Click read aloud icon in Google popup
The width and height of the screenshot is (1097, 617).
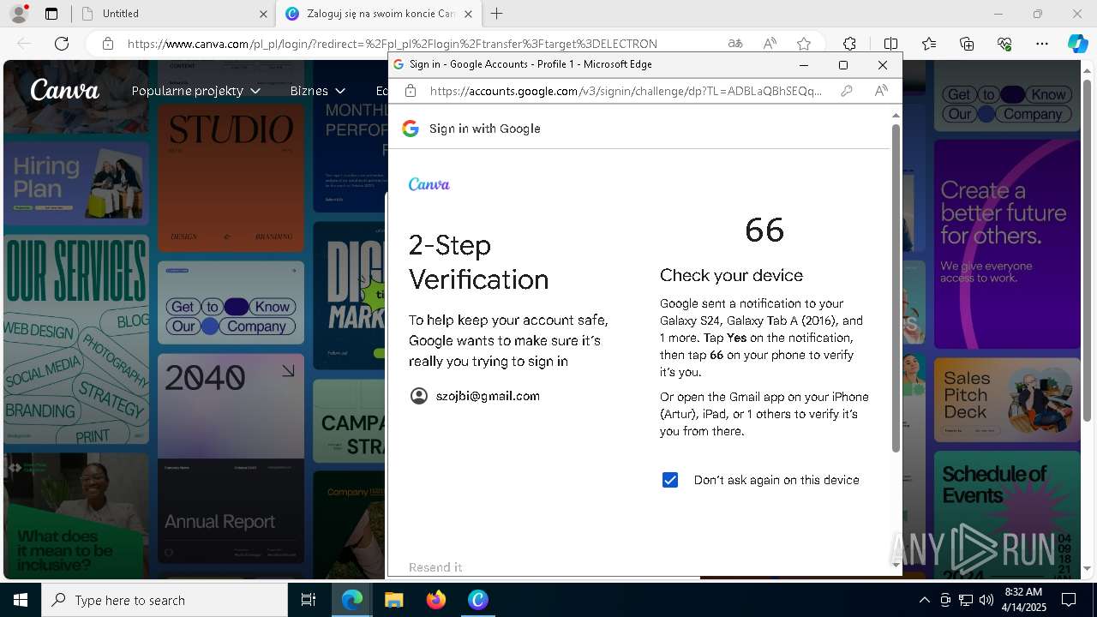[x=881, y=91]
